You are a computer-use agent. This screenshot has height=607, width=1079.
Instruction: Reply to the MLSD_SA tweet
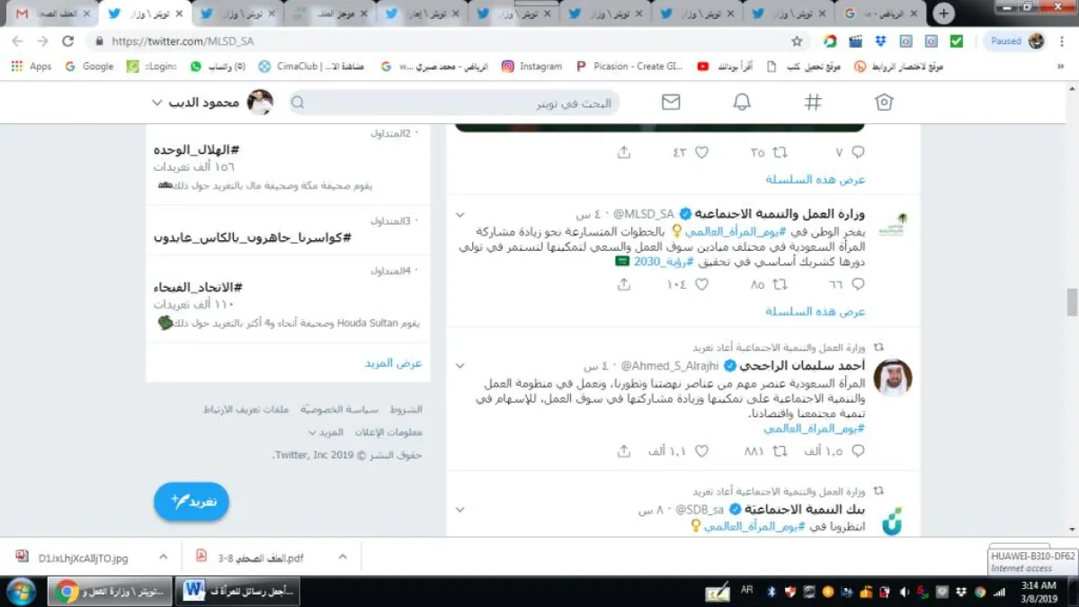(x=858, y=284)
